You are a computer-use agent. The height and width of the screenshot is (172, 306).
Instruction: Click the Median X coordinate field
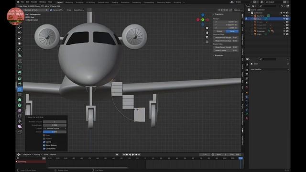tap(226, 22)
